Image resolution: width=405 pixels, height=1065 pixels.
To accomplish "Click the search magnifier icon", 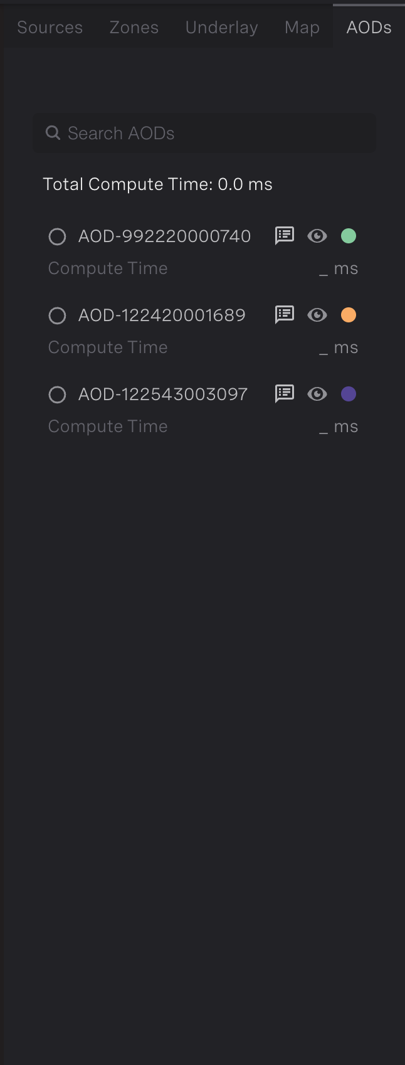I will 53,133.
